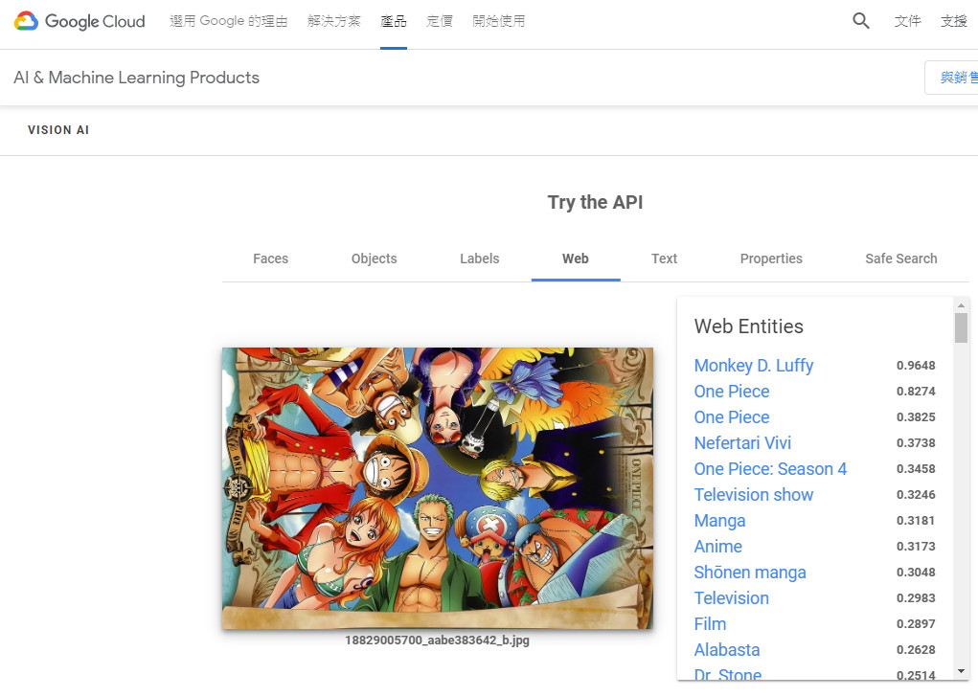Open the Monkey D. Luffy entity link
Image resolution: width=978 pixels, height=697 pixels.
754,366
